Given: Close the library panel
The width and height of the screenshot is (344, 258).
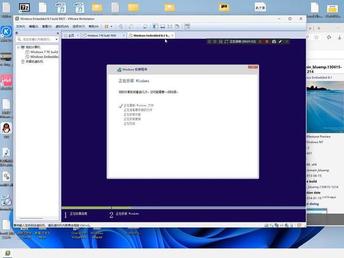Looking at the screenshot, I should (x=58, y=33).
